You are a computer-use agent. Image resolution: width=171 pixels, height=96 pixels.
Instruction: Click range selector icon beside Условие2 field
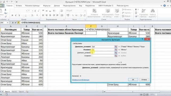coord(116,56)
